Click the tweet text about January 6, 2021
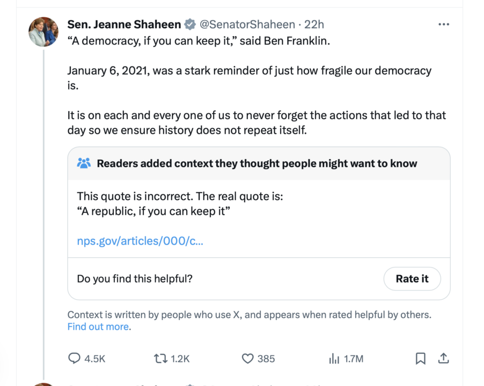Image resolution: width=484 pixels, height=386 pixels. 249,71
